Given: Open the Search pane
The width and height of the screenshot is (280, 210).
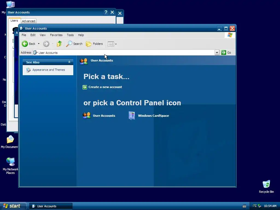Looking at the screenshot, I should (x=74, y=44).
